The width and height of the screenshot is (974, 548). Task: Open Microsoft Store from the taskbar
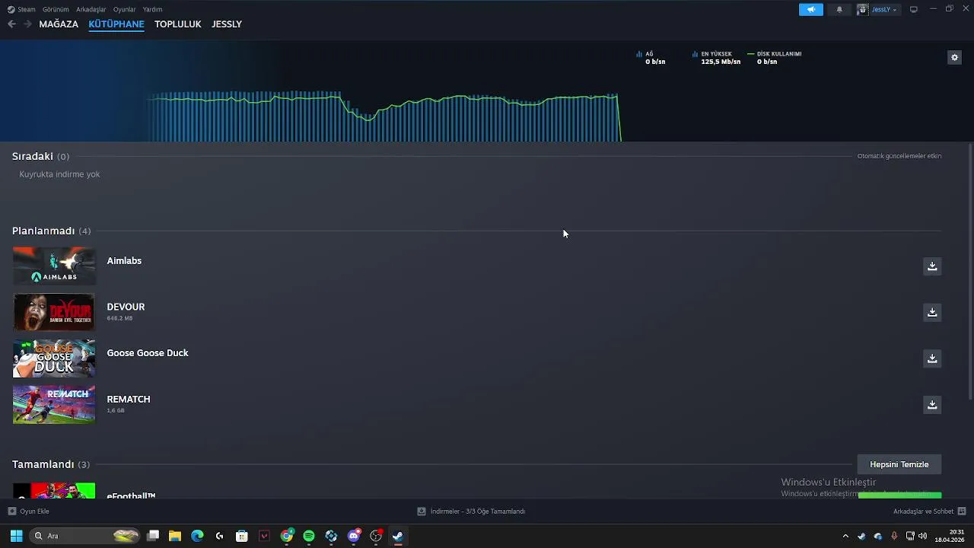coord(242,536)
